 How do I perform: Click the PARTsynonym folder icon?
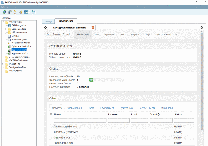pyautogui.click(x=6, y=71)
